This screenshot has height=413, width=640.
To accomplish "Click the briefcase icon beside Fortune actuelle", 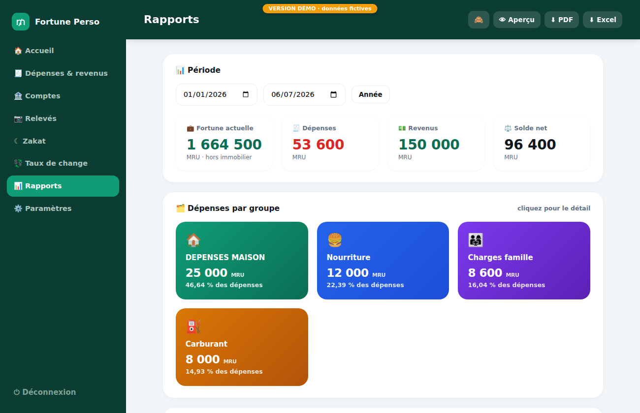I will 190,128.
